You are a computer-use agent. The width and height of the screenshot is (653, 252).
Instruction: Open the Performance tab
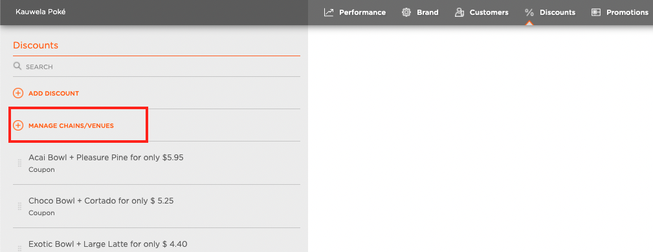[x=355, y=12]
